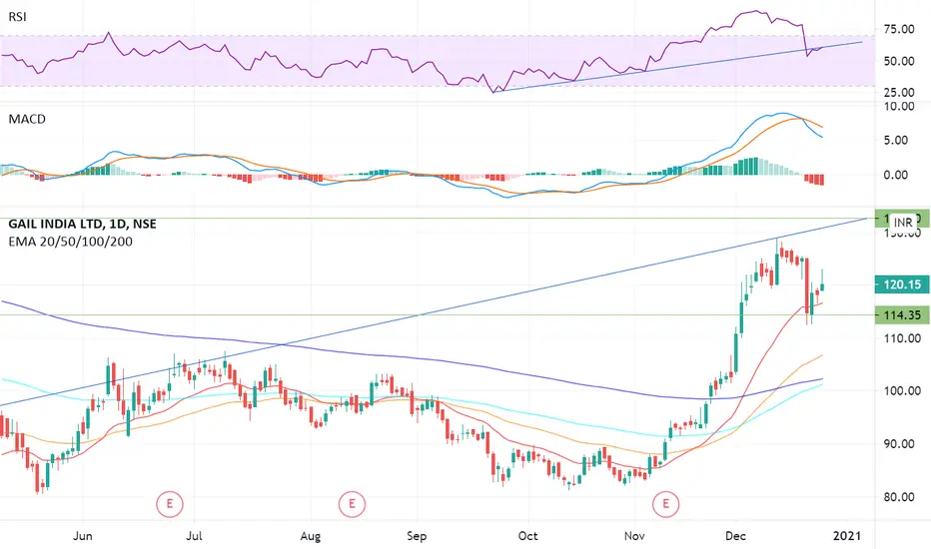Viewport: 931px width, 549px height.
Task: Click the INR currency badge
Action: coord(903,223)
